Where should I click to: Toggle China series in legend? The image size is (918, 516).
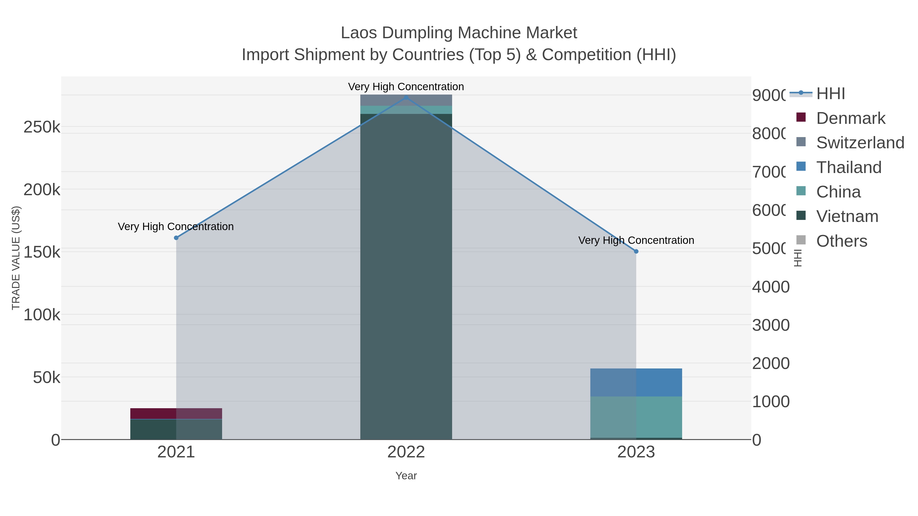[828, 192]
